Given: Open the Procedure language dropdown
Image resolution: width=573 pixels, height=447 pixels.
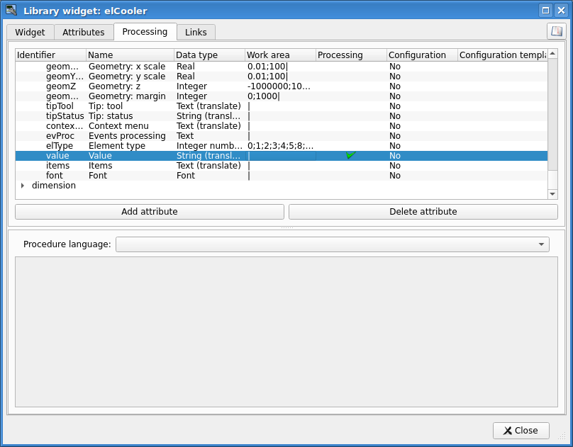Looking at the screenshot, I should pos(332,244).
